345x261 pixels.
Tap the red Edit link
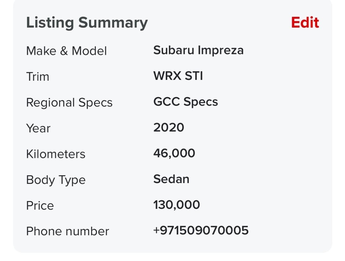[x=305, y=22]
